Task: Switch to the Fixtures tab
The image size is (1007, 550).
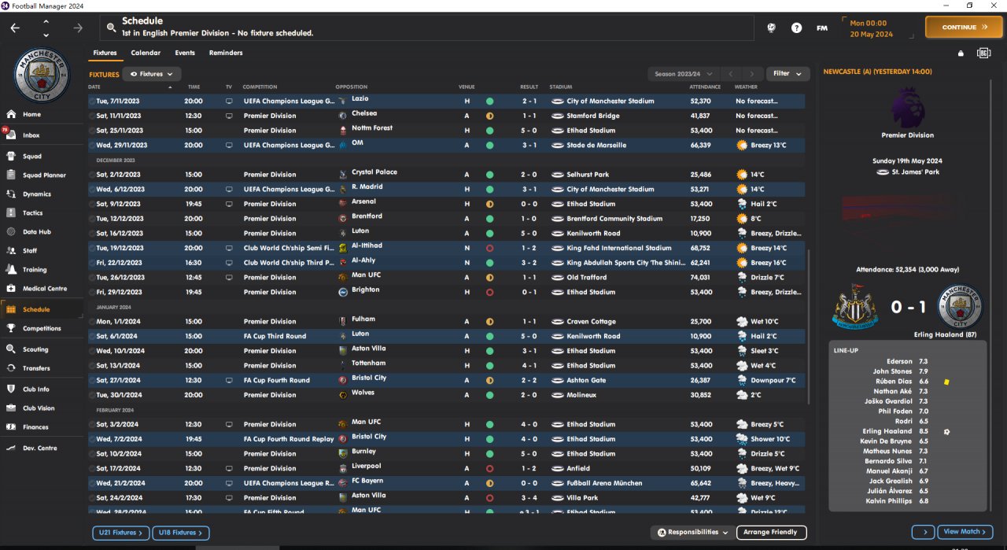Action: pos(105,53)
